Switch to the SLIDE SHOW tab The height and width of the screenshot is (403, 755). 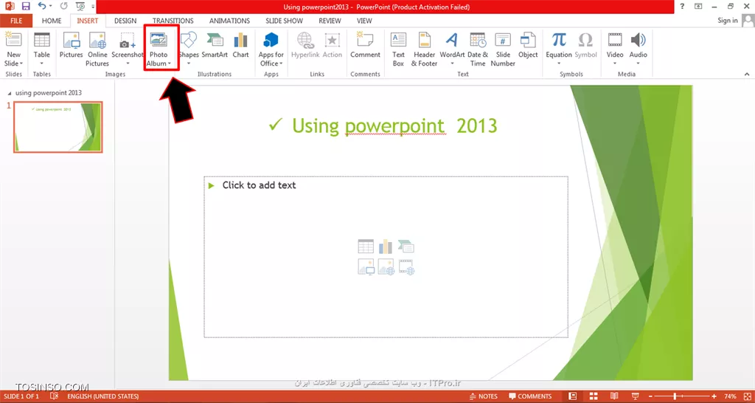click(x=284, y=21)
